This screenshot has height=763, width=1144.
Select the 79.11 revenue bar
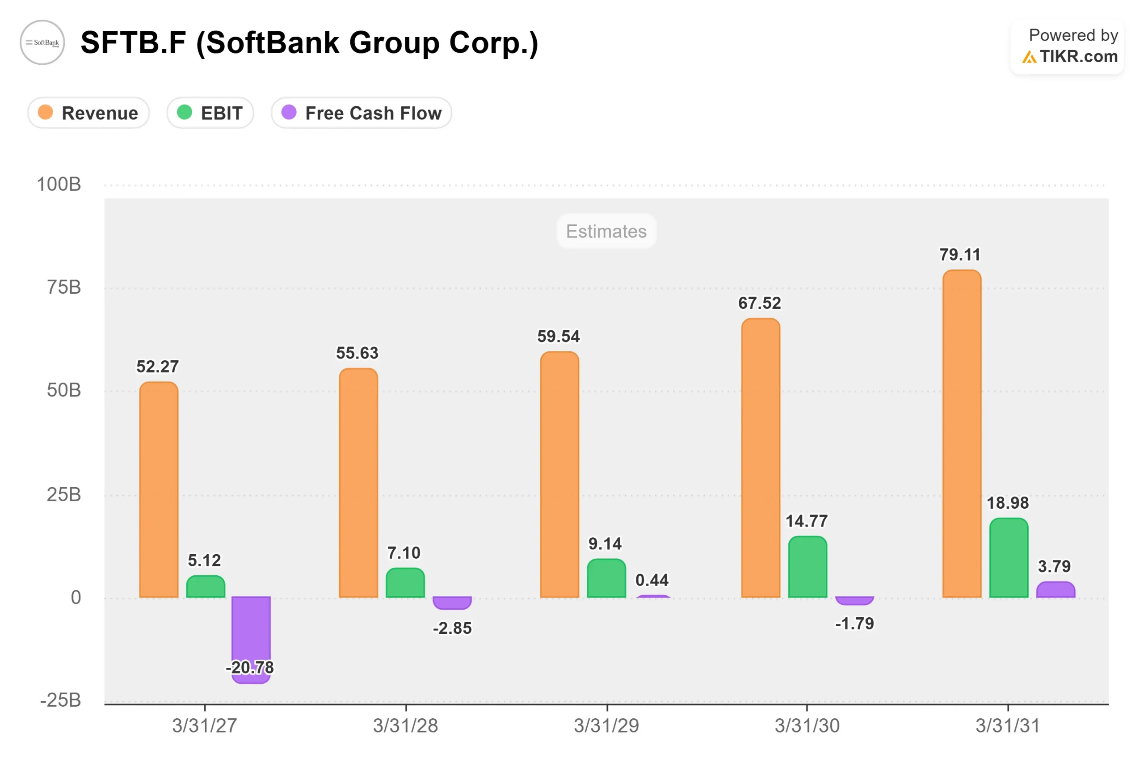point(962,434)
